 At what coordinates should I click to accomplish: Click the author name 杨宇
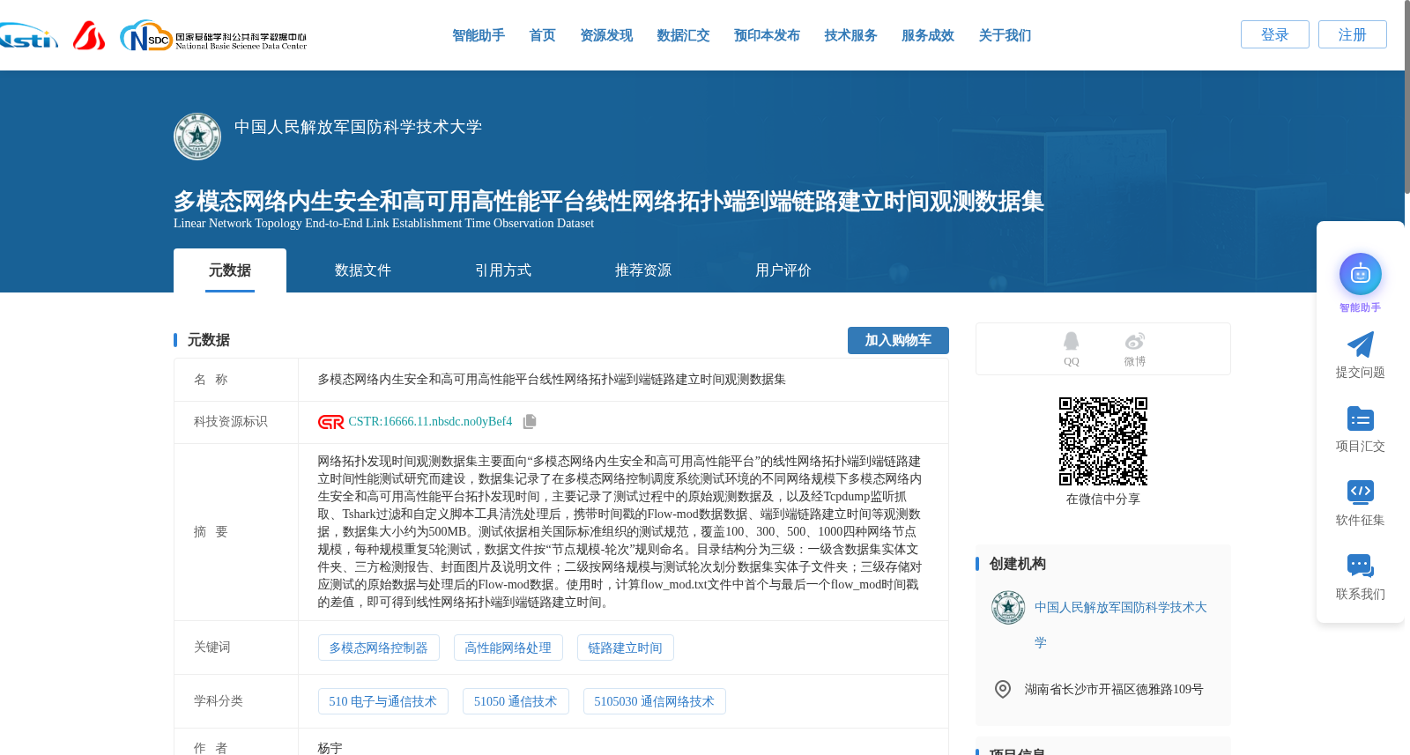point(330,748)
